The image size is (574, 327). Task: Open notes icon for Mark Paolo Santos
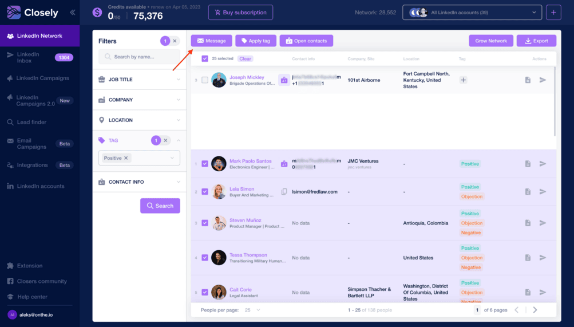528,164
